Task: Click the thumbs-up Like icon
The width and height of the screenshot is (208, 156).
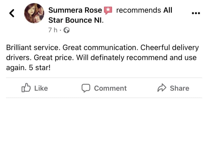Action: click(26, 88)
